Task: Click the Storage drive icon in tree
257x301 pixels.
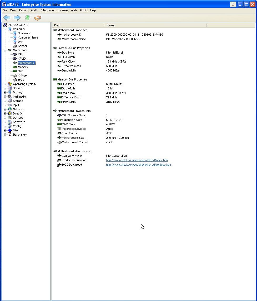Action: tap(10, 101)
